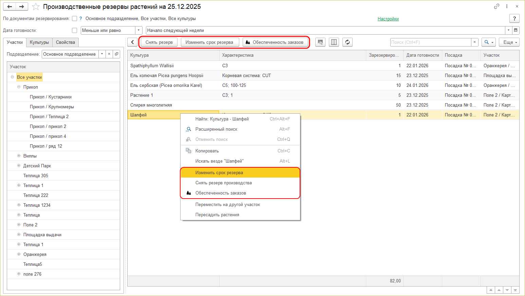Collapse the left panel with chevron button
The width and height of the screenshot is (525, 296).
click(x=132, y=42)
